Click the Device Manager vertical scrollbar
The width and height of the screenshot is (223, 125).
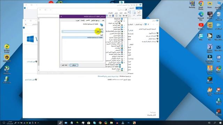pyautogui.click(x=38, y=44)
